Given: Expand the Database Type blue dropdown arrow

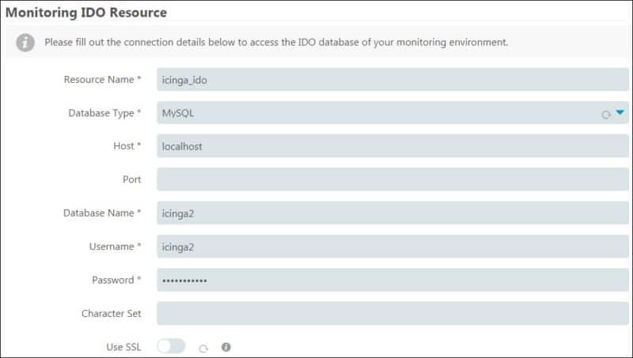Looking at the screenshot, I should [620, 113].
